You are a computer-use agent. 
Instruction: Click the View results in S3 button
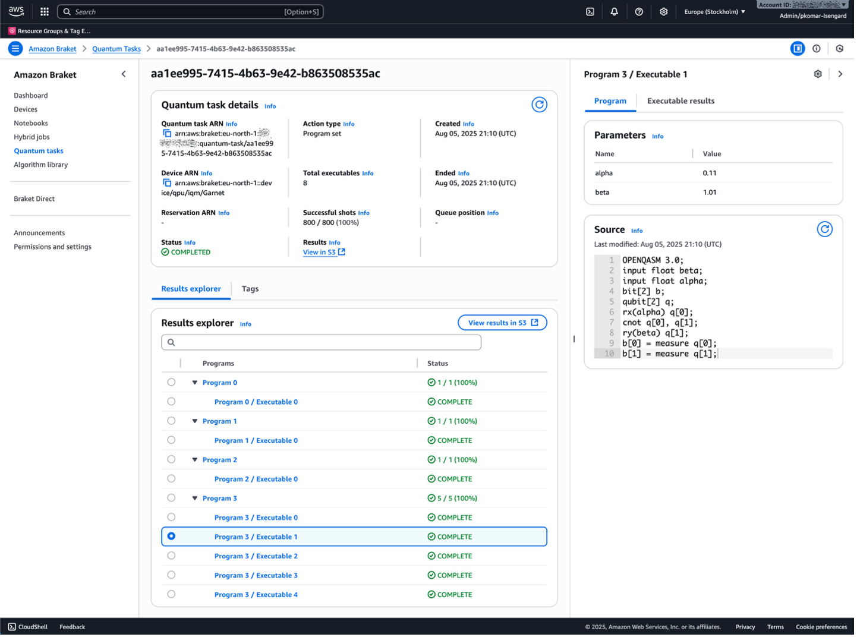coord(502,323)
